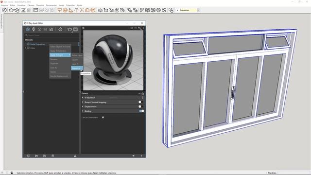Screen dimensions: 311x175
Task: Click the Search Scene field
Action: pyautogui.click(x=52, y=35)
